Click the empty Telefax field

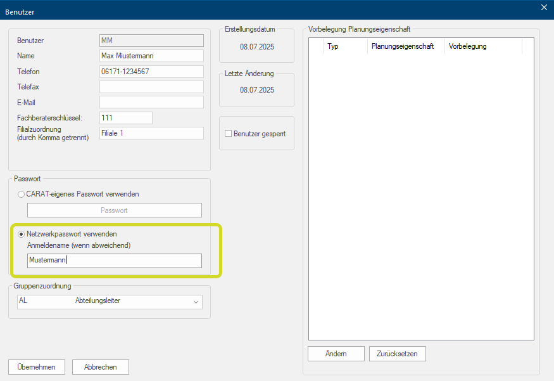click(151, 87)
